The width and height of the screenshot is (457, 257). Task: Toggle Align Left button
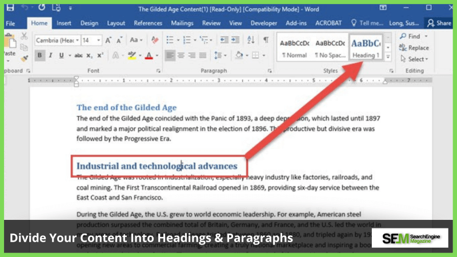point(170,55)
